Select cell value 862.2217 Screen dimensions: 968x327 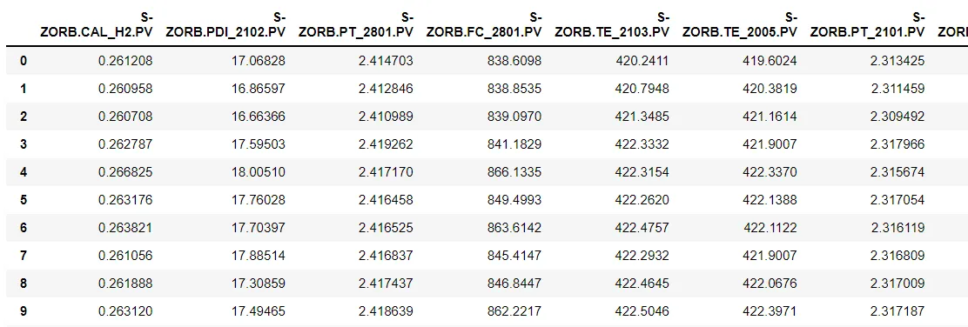pos(514,311)
